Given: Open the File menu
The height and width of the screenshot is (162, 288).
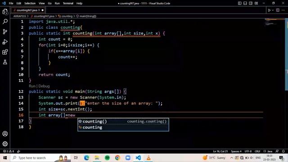Looking at the screenshot, I should 11,3.
